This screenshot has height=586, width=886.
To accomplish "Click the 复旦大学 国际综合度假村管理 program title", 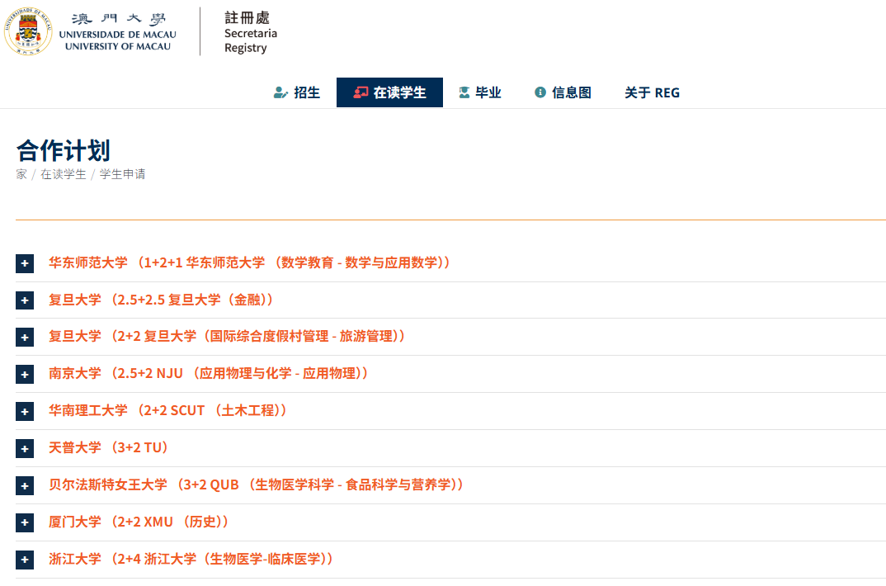I will pyautogui.click(x=227, y=336).
